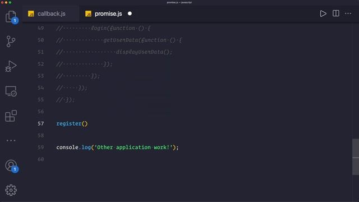Split the editor to the right
Image resolution: width=359 pixels, height=202 pixels.
pos(336,13)
